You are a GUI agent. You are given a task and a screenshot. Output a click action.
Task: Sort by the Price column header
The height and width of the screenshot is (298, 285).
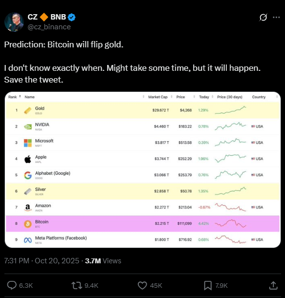point(180,97)
